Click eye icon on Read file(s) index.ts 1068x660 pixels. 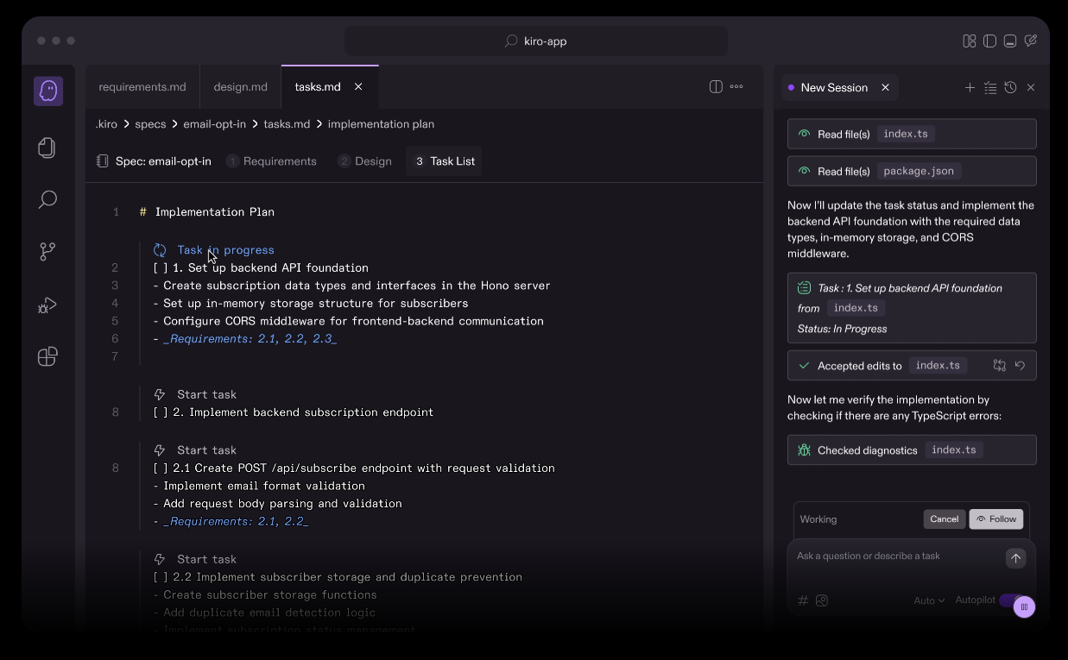point(804,134)
